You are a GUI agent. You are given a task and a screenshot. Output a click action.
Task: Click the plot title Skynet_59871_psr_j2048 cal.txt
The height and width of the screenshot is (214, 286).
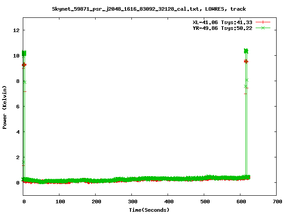click(x=149, y=9)
